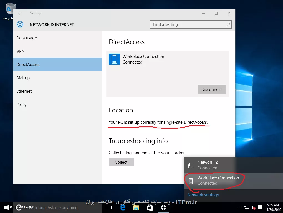Select Dial-up in the sidebar
Viewport: 283px width, 213px height.
coord(58,78)
